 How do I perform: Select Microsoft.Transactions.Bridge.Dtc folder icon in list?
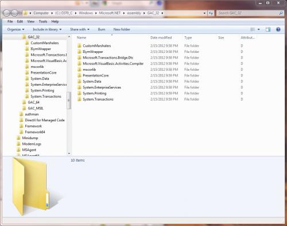pos(79,58)
